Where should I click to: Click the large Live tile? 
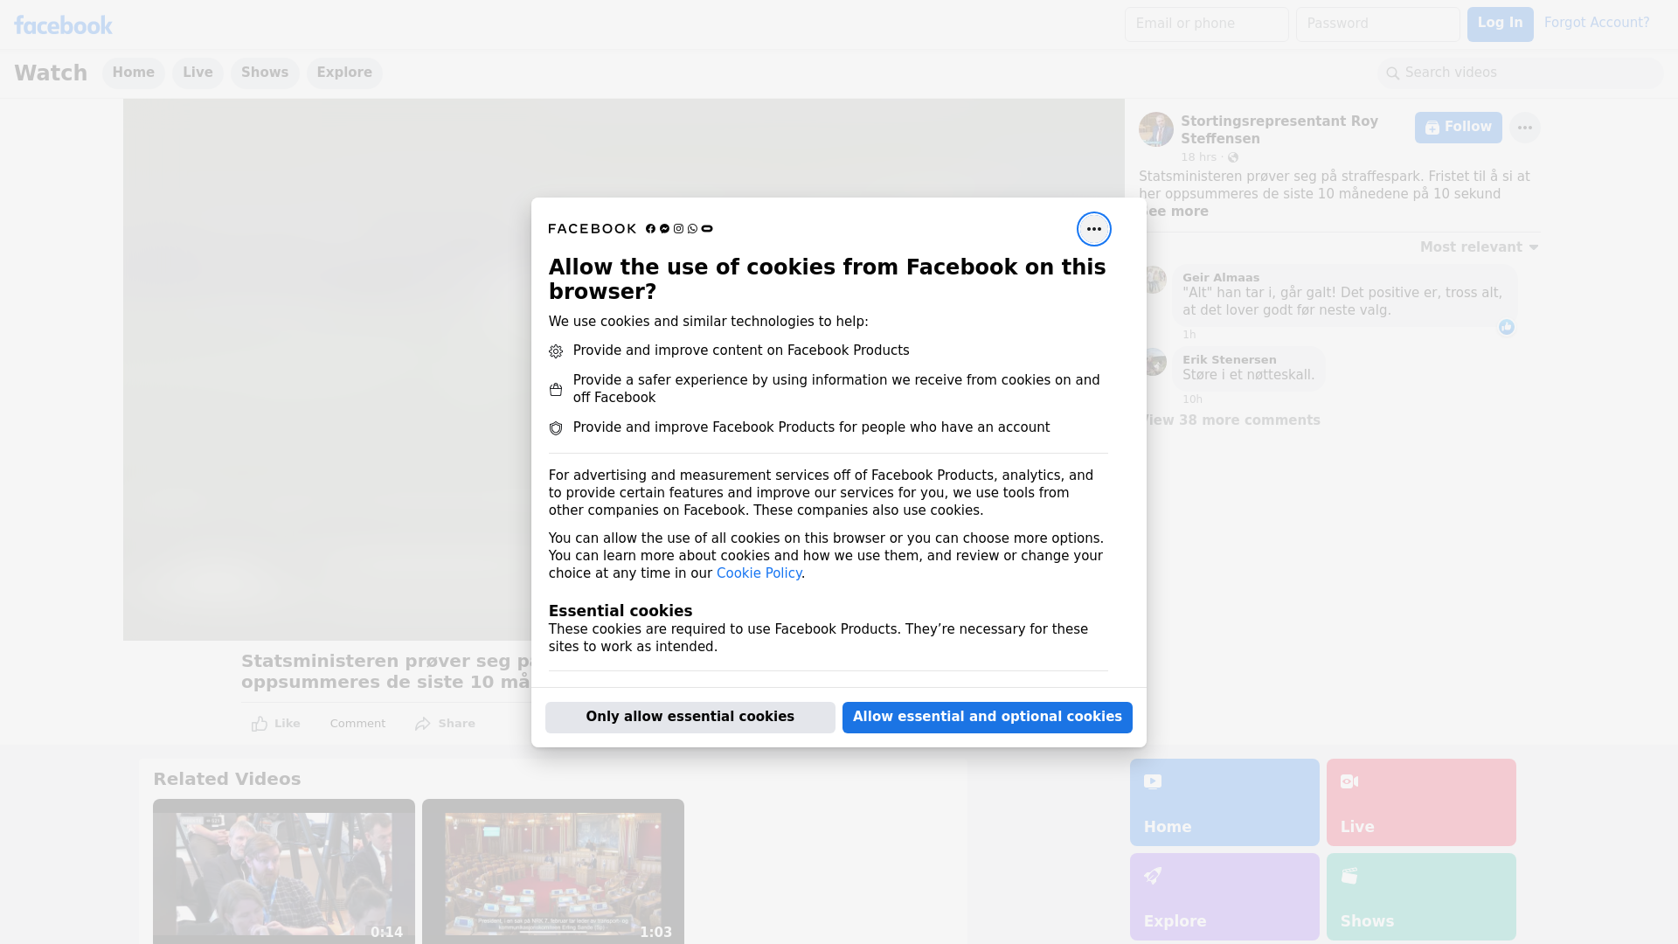[1421, 802]
